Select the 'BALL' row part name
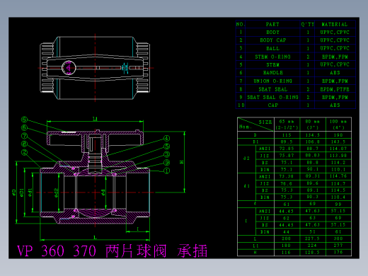 273,48
